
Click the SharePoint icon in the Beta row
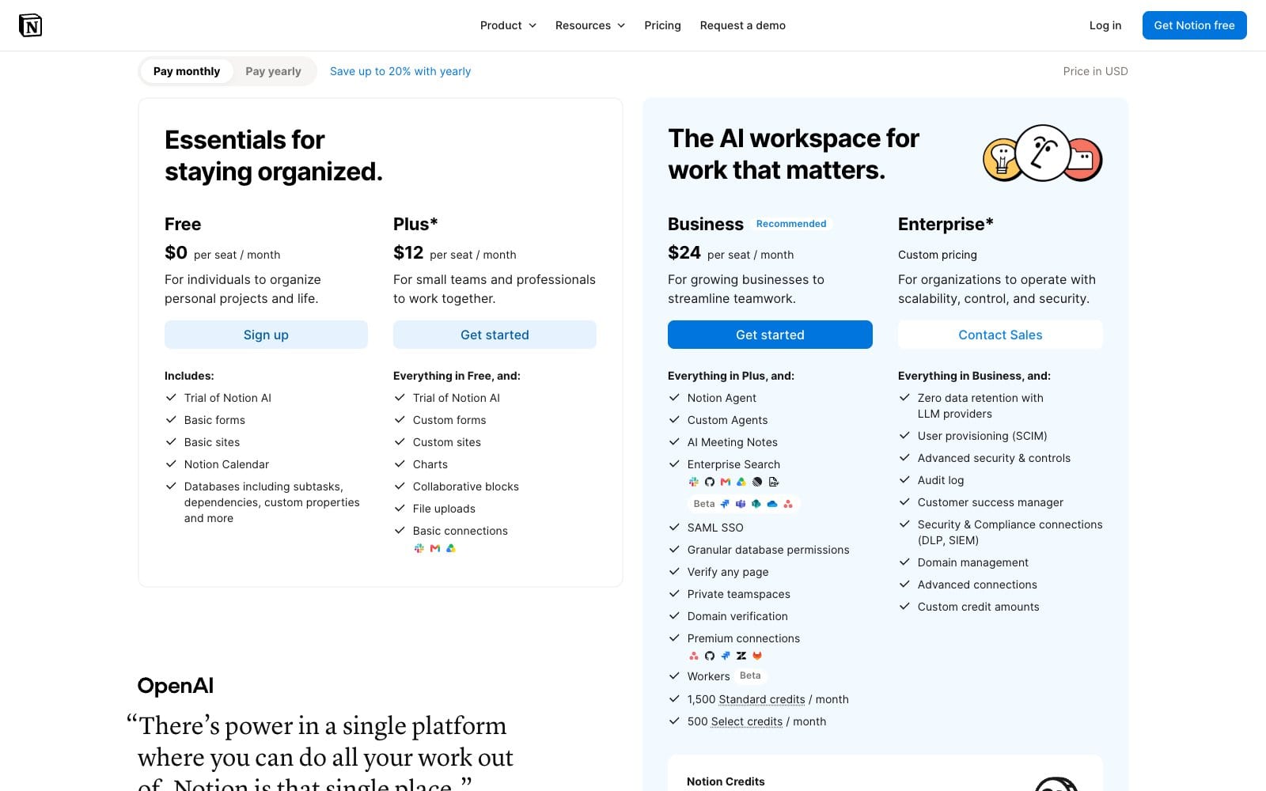756,504
